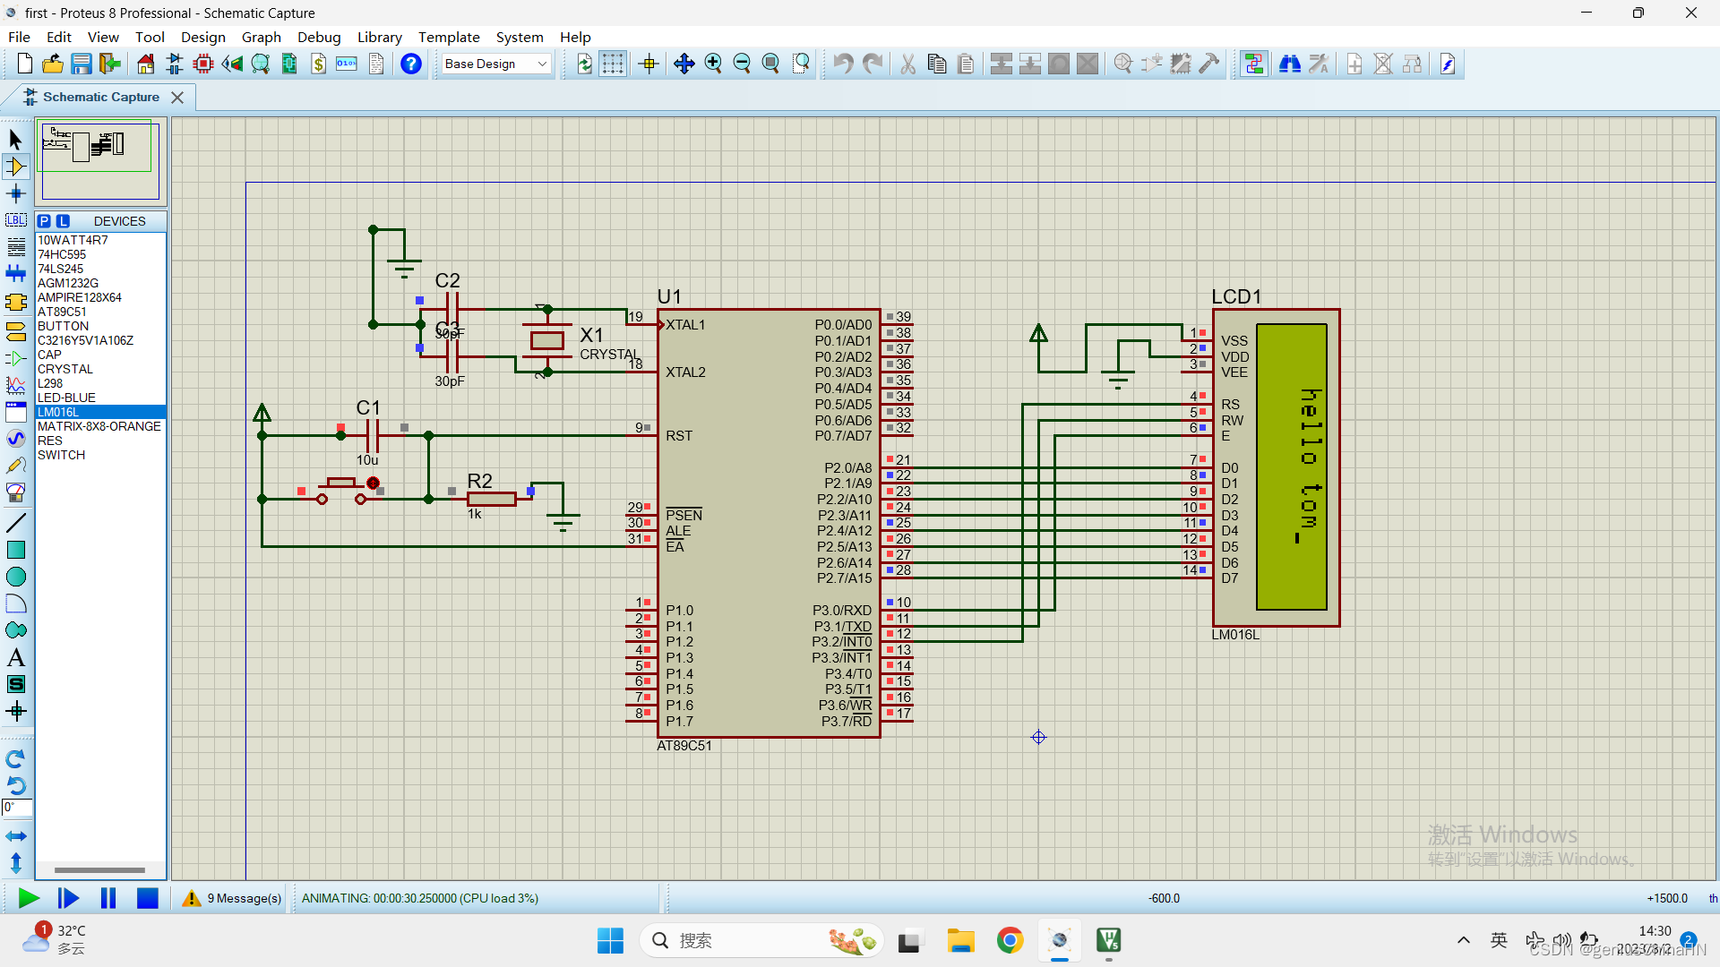Click the rotation angle input field
Viewport: 1720px width, 967px height.
17,808
